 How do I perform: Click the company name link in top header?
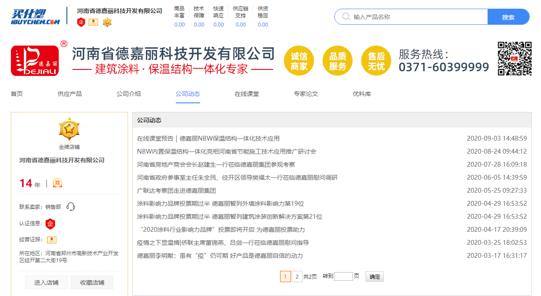point(120,11)
